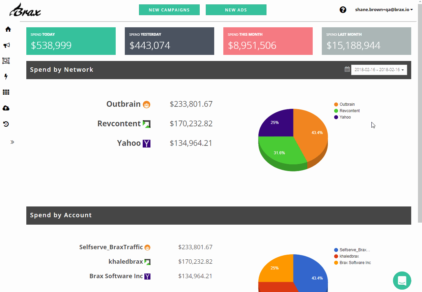Select the khaledbrax account name
The width and height of the screenshot is (422, 292).
125,262
